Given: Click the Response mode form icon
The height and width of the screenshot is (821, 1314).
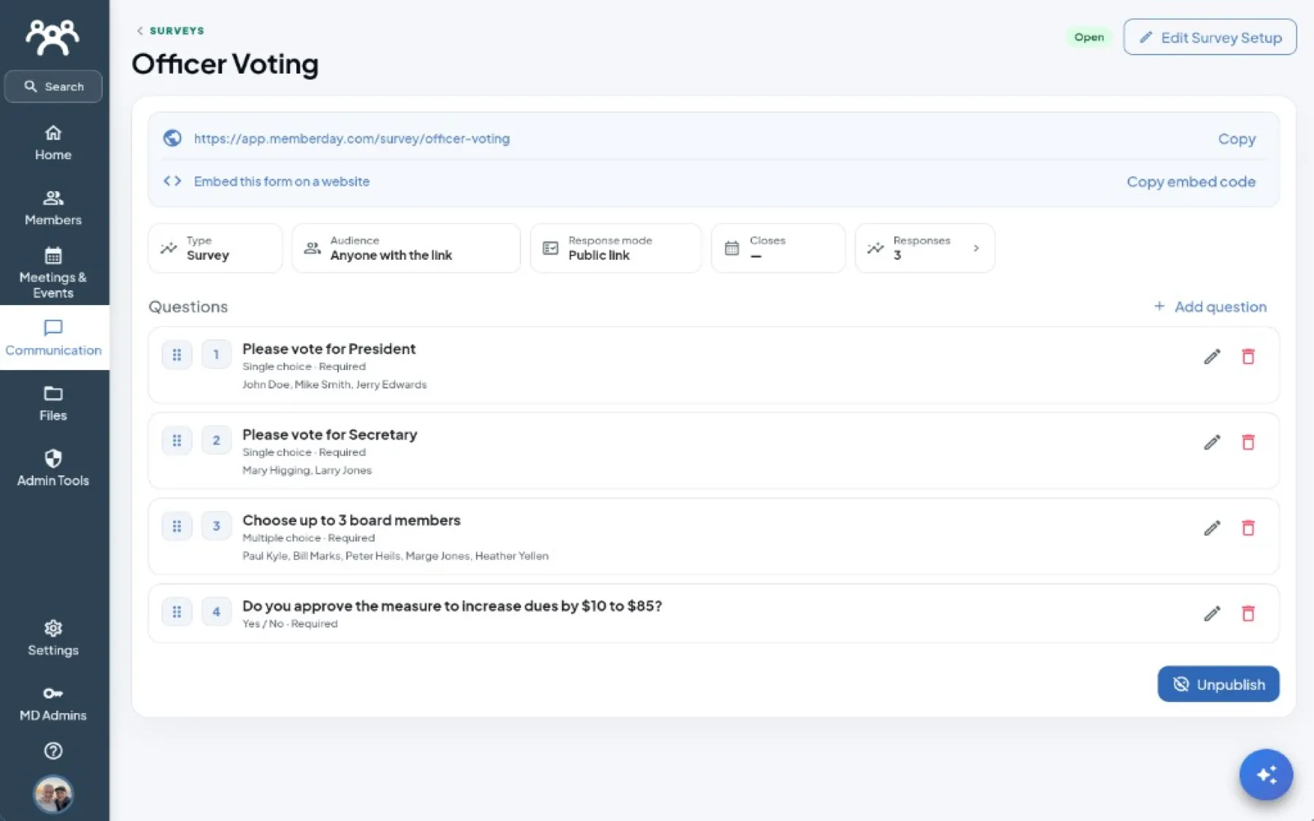Looking at the screenshot, I should point(550,248).
